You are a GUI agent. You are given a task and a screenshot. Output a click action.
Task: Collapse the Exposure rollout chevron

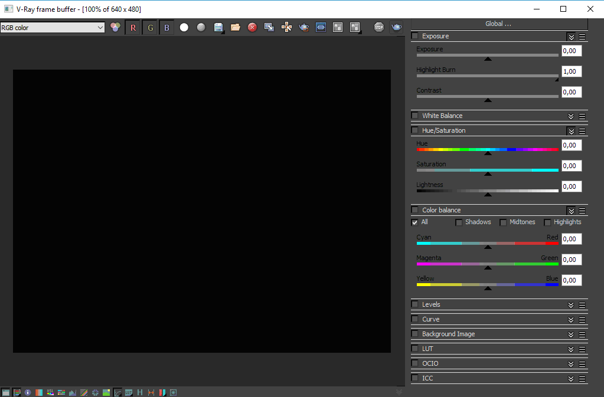[x=572, y=37]
